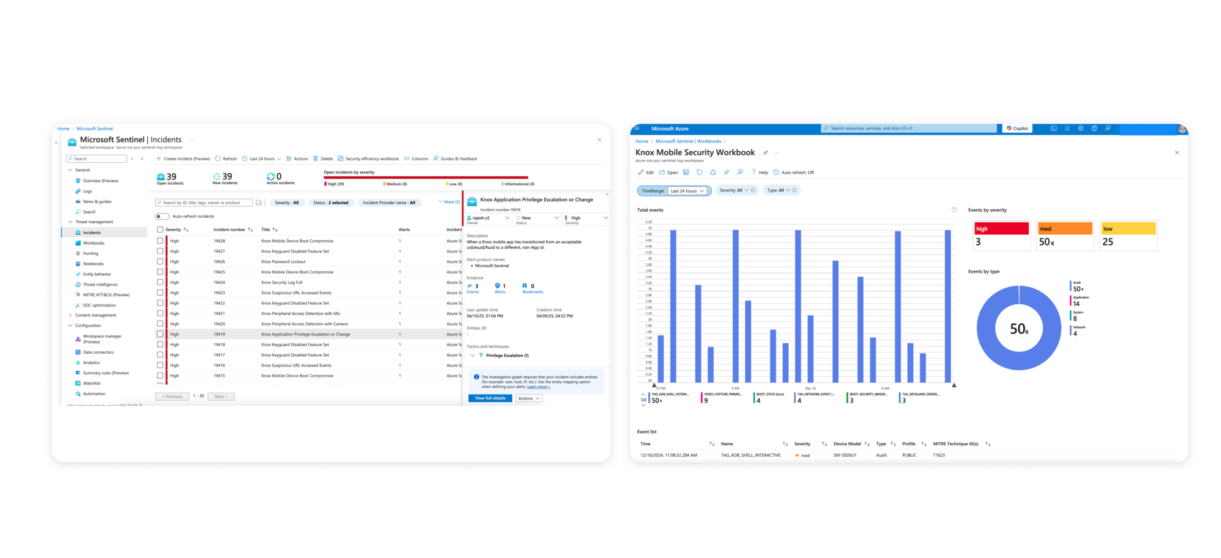Open the Last 24 hours time filter
Image resolution: width=1221 pixels, height=558 pixels.
[x=261, y=159]
